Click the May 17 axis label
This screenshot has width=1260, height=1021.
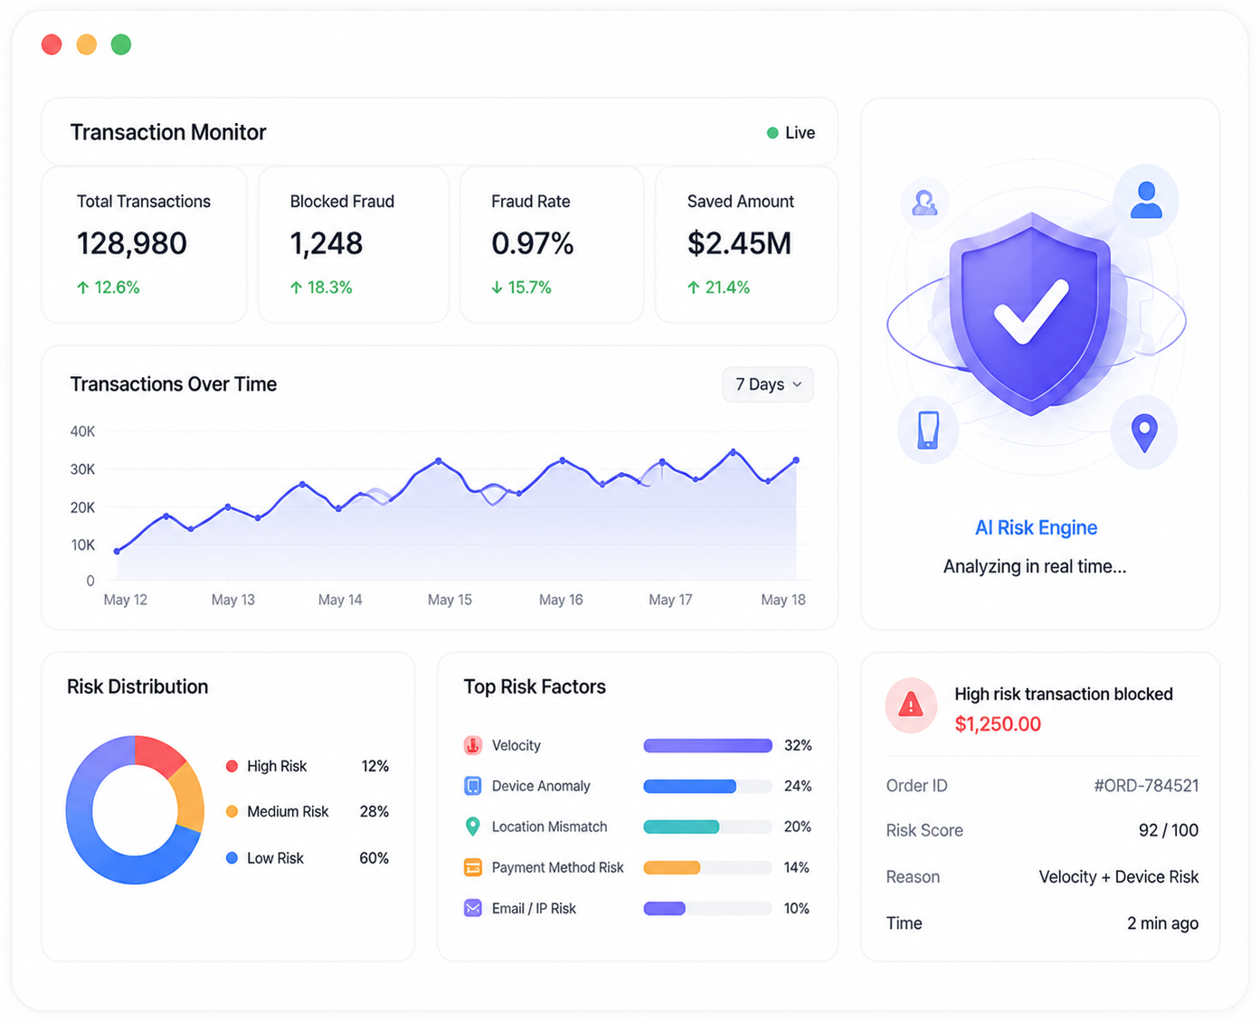pos(670,600)
